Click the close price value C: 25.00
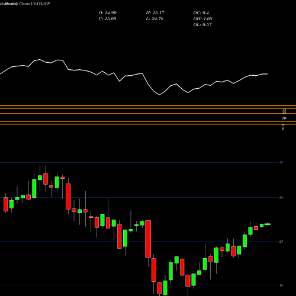The image size is (296, 296). (107, 19)
